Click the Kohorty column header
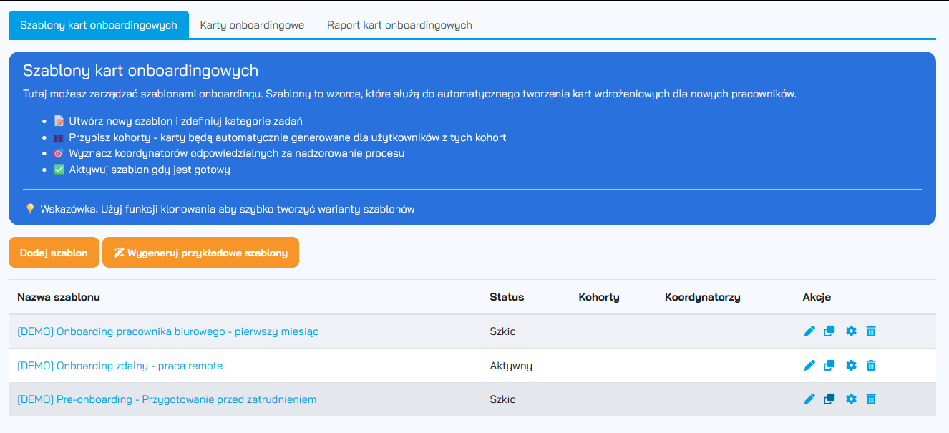The image size is (949, 433). click(599, 297)
